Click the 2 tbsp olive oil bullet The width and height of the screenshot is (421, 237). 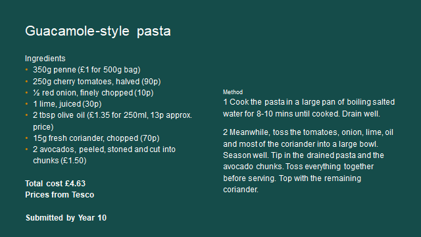112,121
